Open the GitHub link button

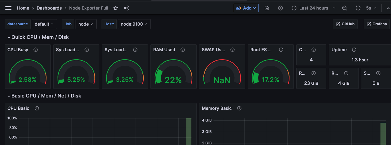[345, 24]
